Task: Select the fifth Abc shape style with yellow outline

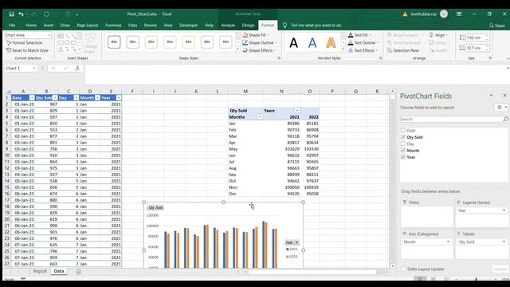Action: 188,42
